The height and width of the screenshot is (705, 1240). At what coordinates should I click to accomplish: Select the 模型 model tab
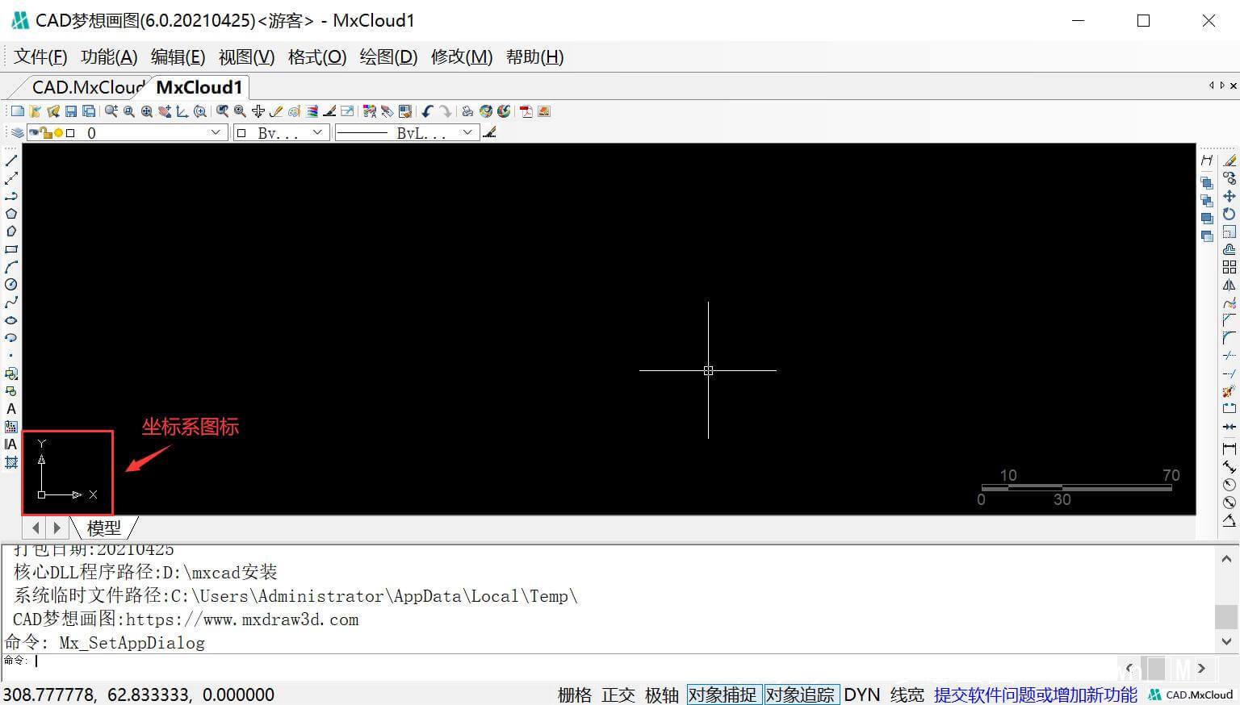(103, 528)
